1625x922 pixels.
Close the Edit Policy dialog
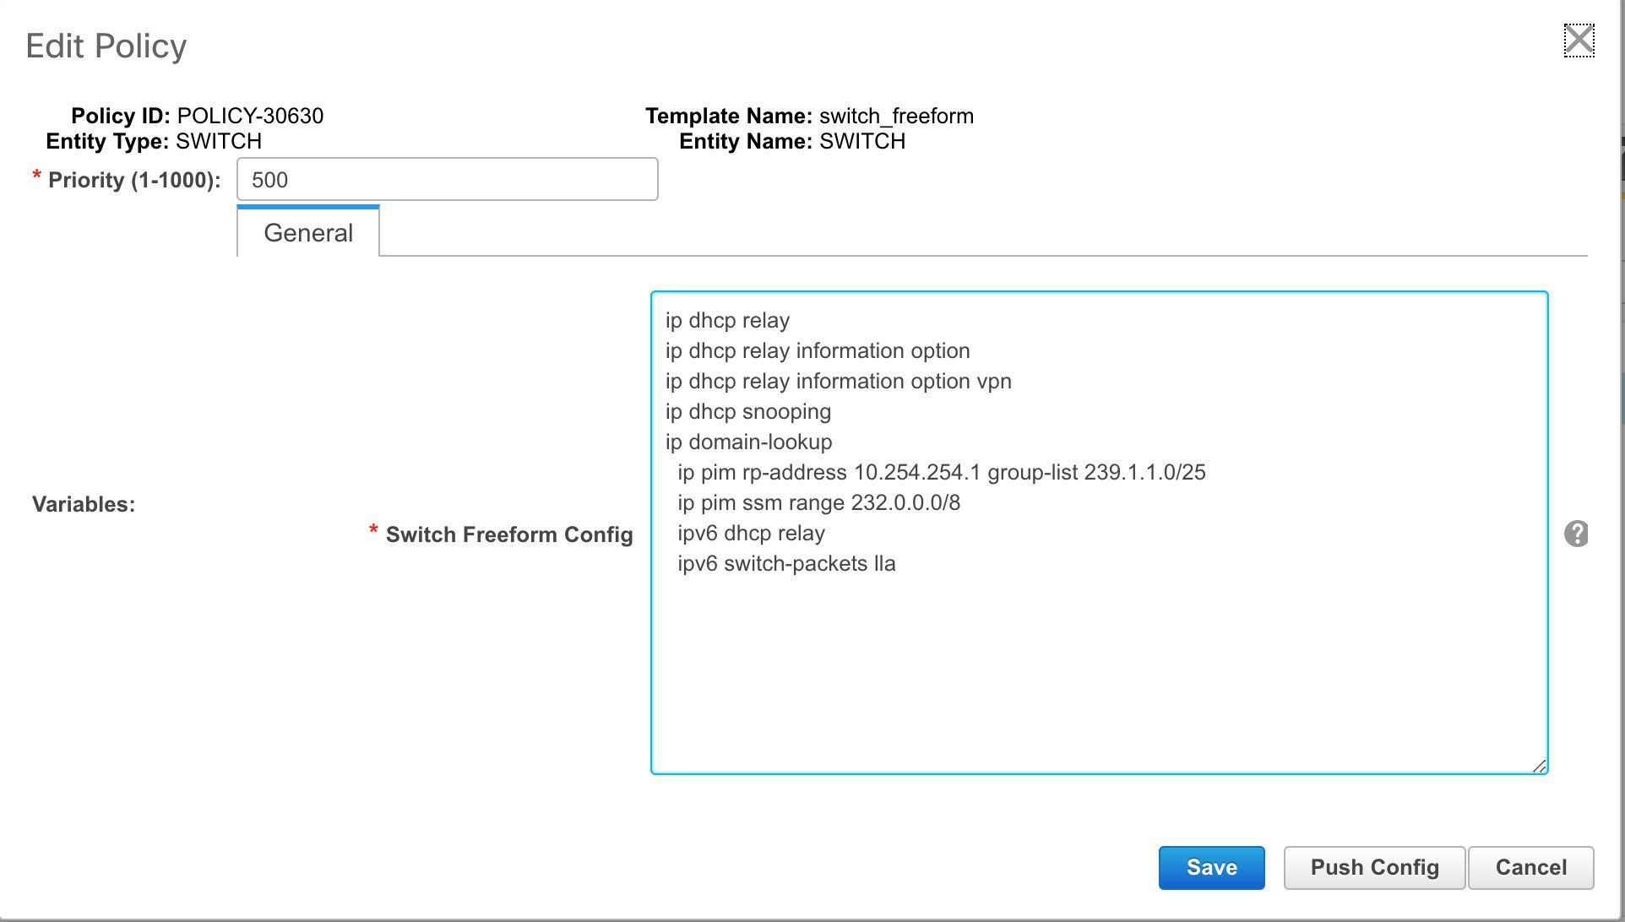tap(1579, 40)
